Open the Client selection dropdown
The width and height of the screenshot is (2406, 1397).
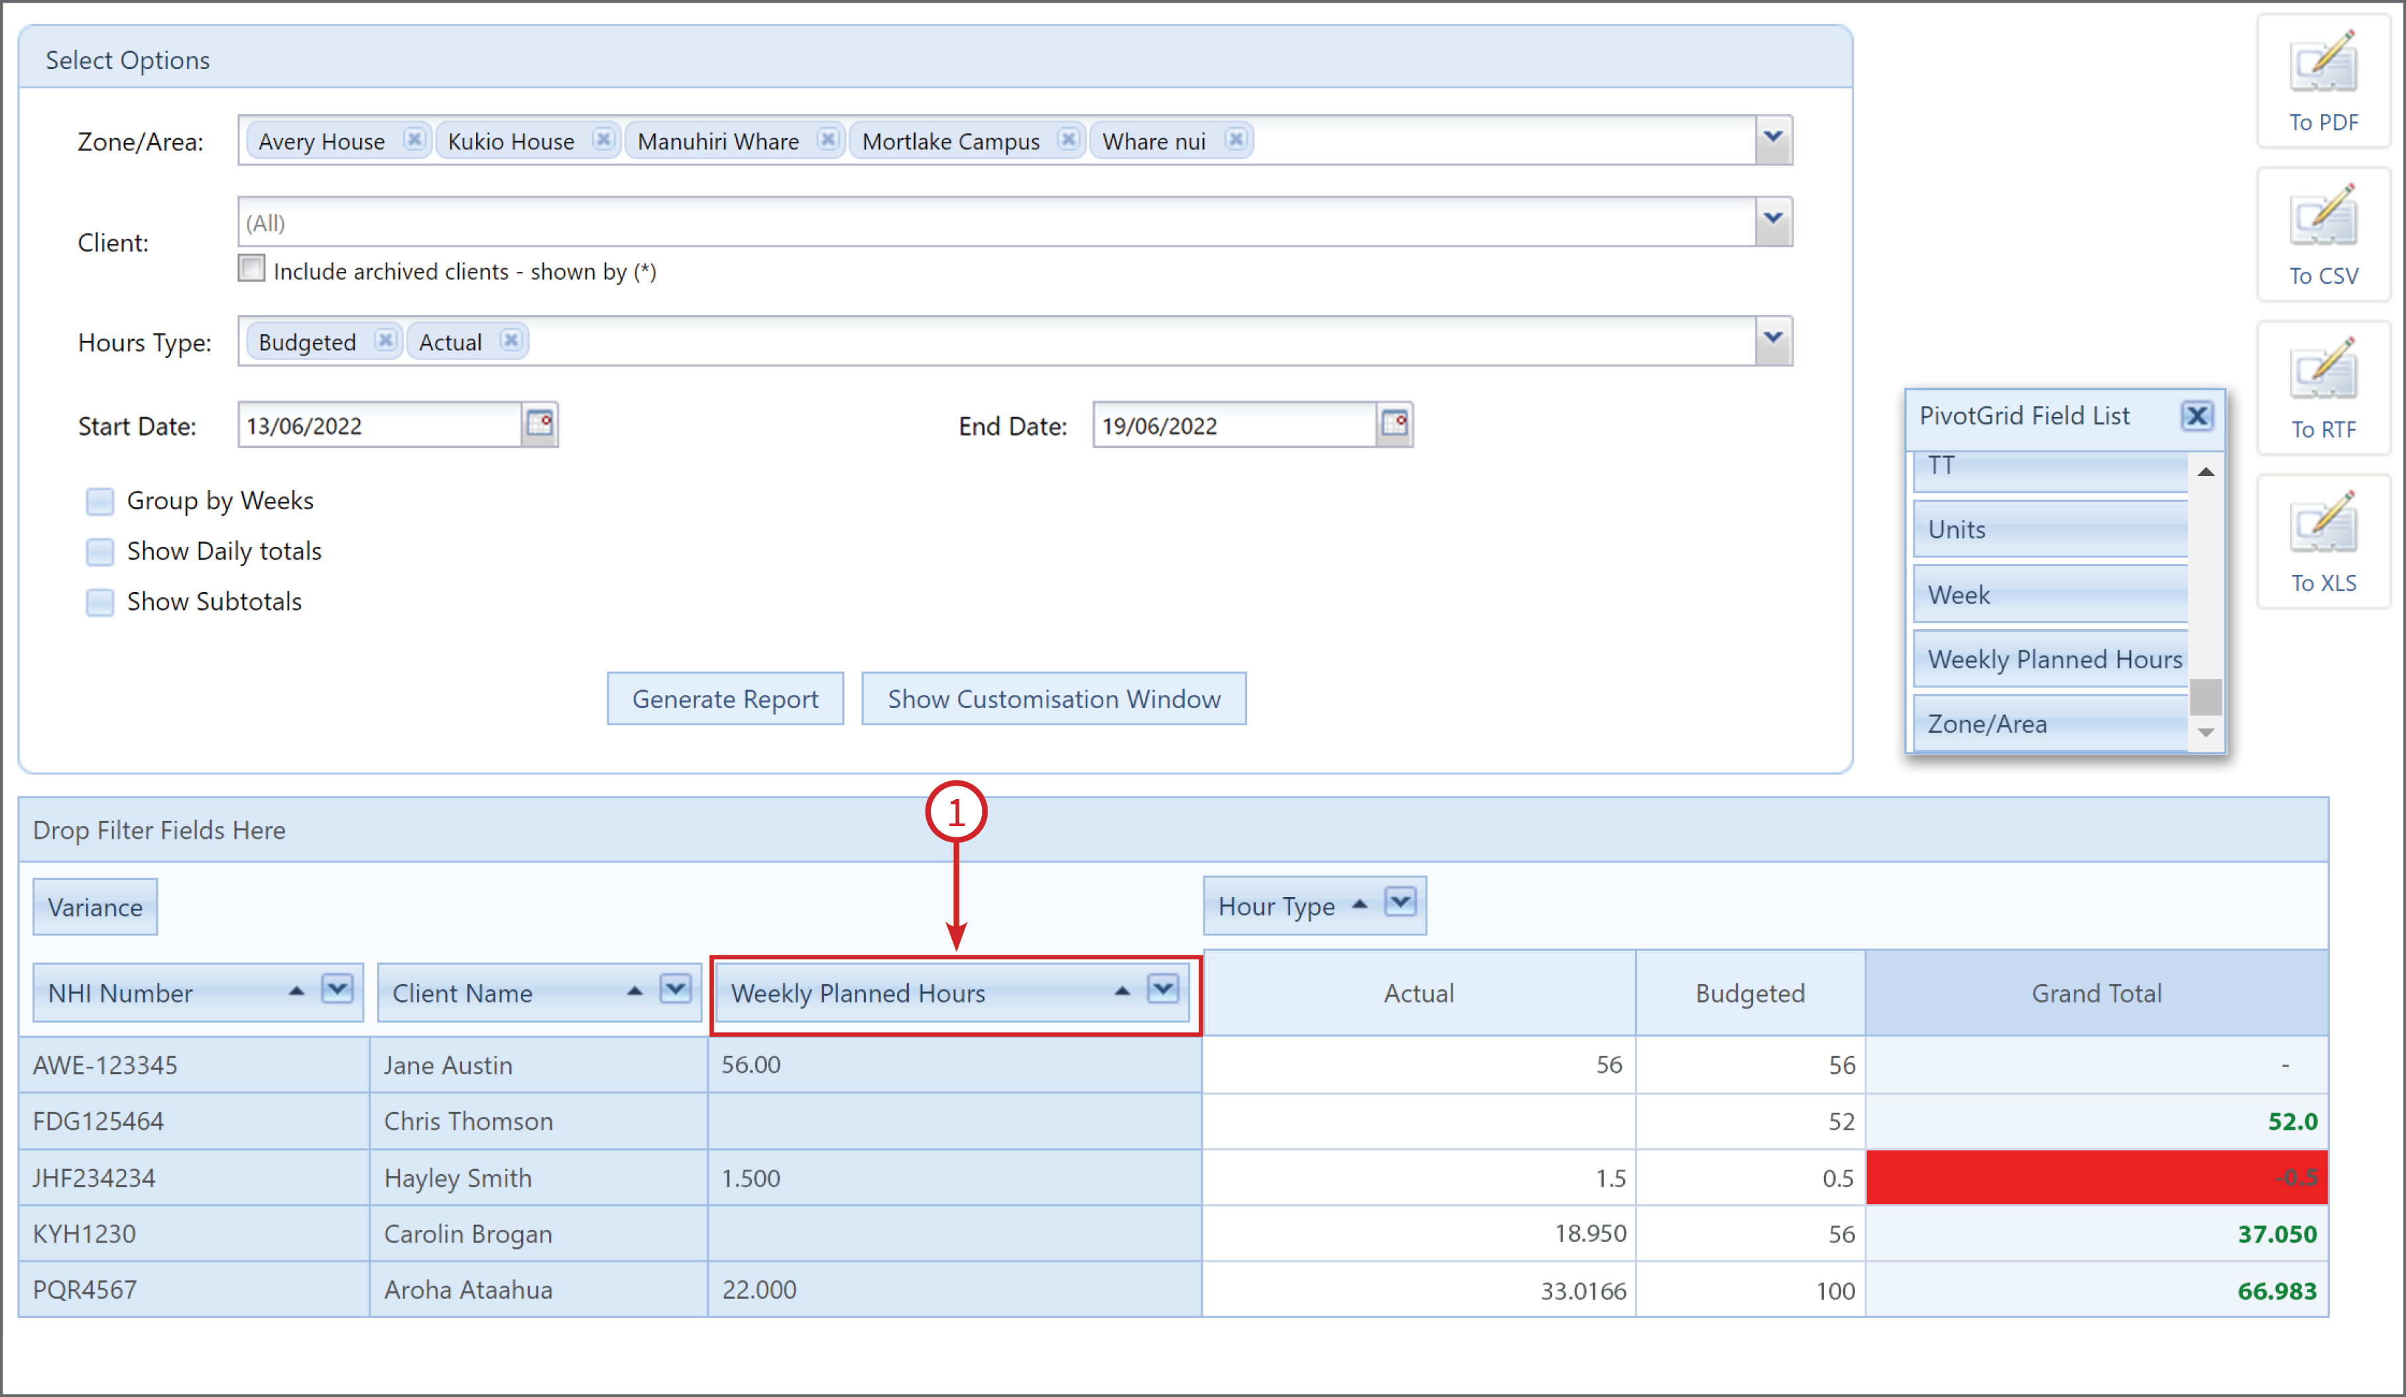[1774, 219]
